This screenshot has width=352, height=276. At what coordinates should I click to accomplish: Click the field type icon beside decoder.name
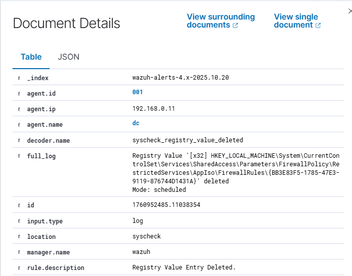pyautogui.click(x=19, y=141)
